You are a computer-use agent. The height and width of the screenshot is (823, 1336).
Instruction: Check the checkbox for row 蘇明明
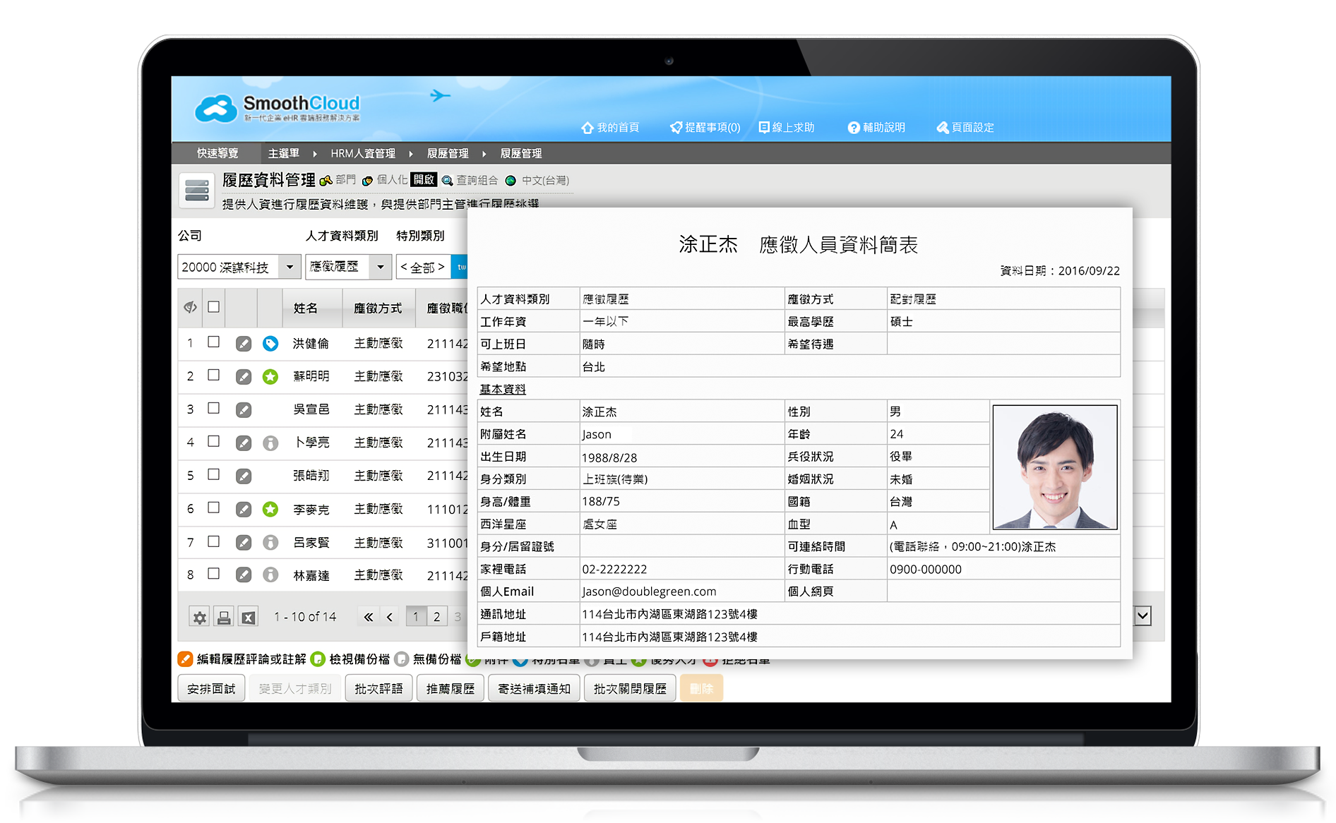click(x=213, y=376)
